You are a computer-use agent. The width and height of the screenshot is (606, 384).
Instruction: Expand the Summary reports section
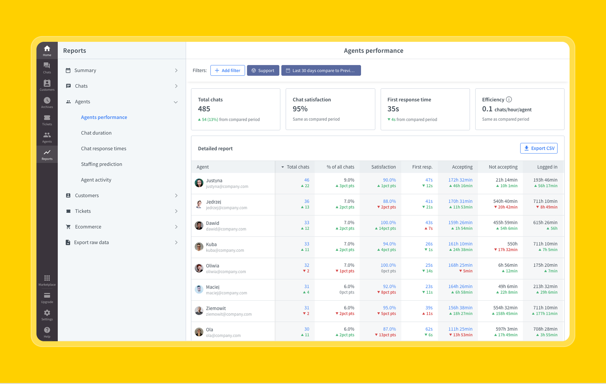click(121, 70)
